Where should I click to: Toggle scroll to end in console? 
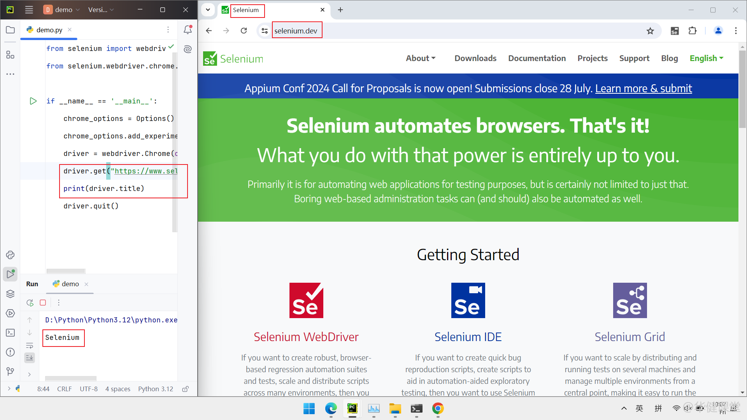(30, 358)
